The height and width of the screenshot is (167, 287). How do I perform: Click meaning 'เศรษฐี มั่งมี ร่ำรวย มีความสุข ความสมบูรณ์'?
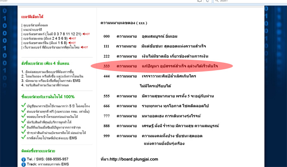(x=180, y=126)
